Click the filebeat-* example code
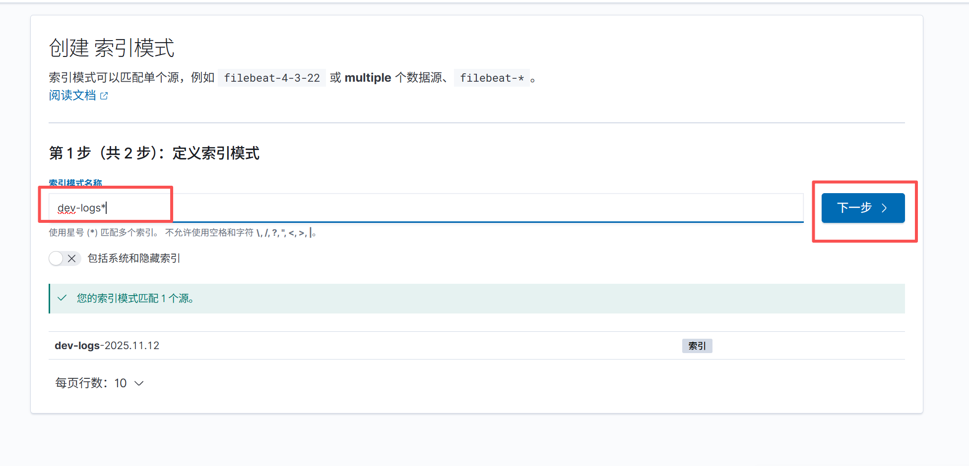This screenshot has height=466, width=969. (x=492, y=78)
